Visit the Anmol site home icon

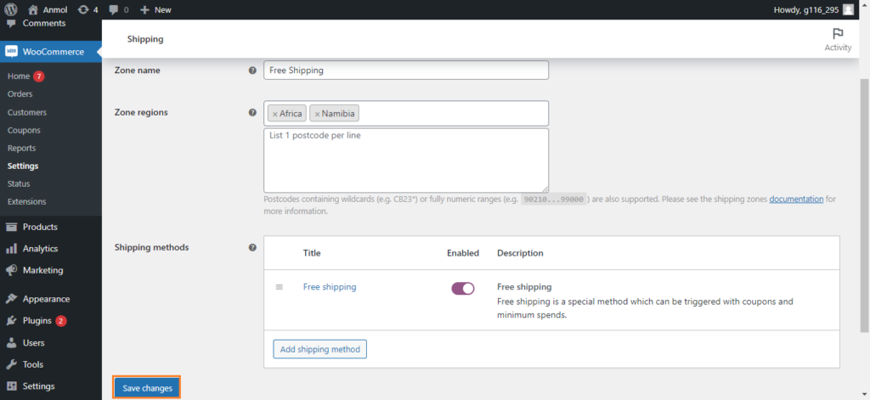[x=33, y=9]
